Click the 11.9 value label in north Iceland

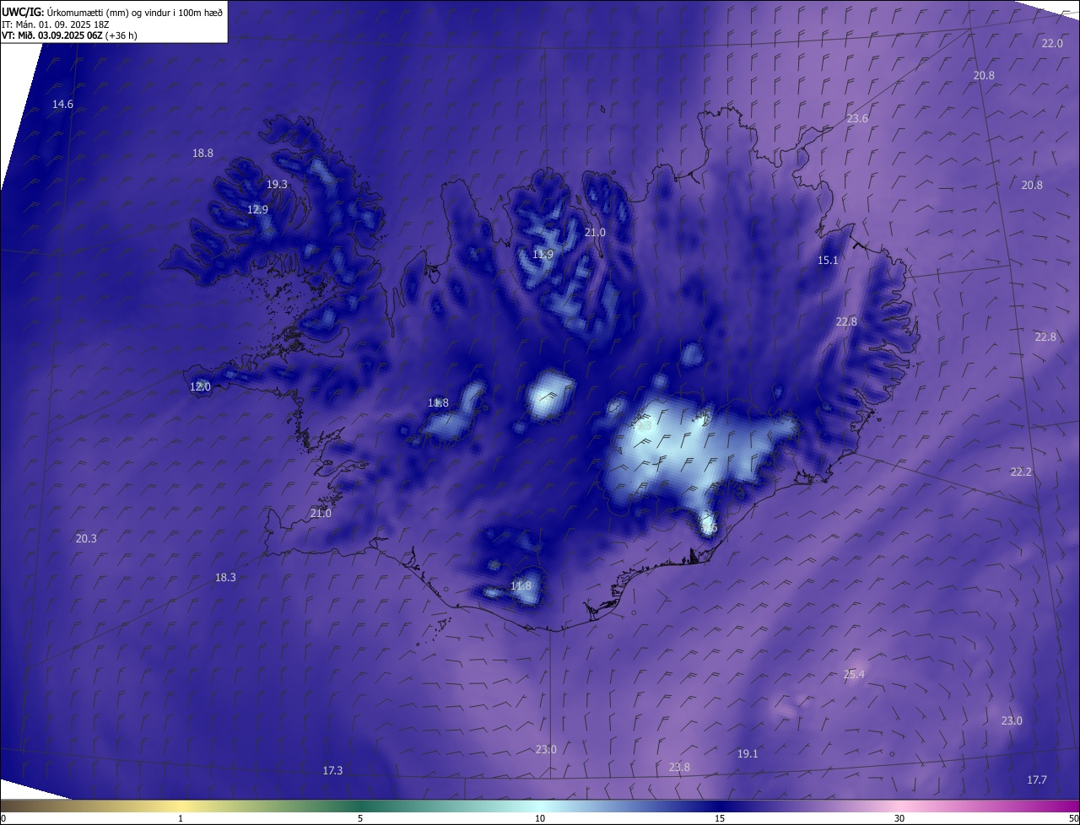pyautogui.click(x=543, y=254)
